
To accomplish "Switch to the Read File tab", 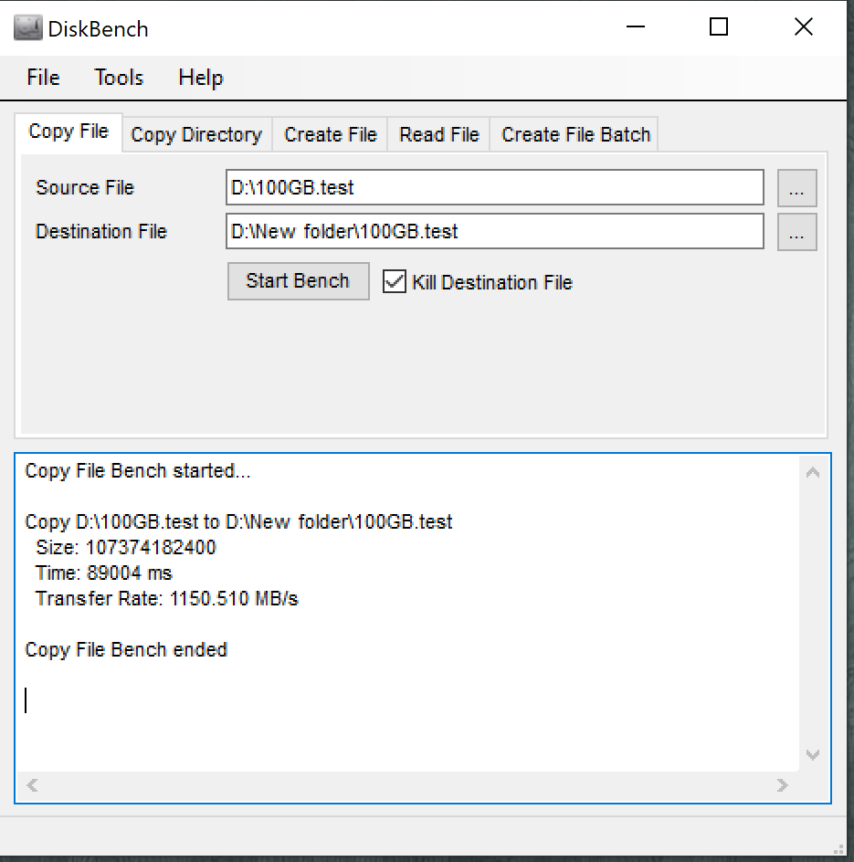I will click(x=438, y=135).
